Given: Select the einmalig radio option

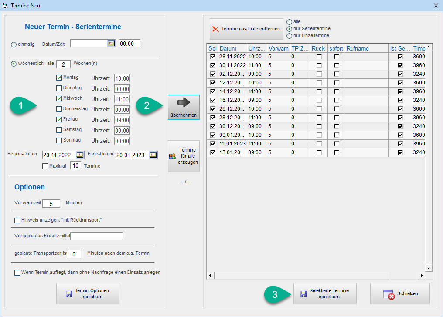Looking at the screenshot, I should (x=14, y=44).
